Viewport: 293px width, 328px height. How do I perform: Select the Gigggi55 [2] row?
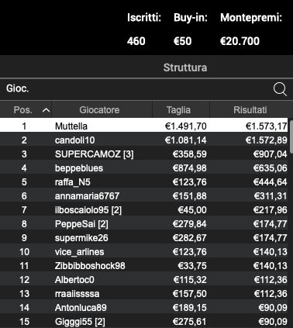coord(144,322)
